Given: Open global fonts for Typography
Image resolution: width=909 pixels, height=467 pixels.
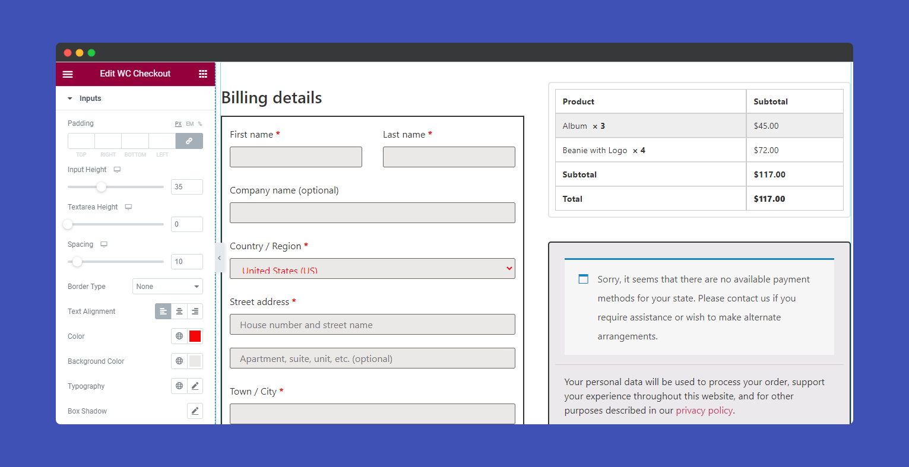Looking at the screenshot, I should (179, 386).
